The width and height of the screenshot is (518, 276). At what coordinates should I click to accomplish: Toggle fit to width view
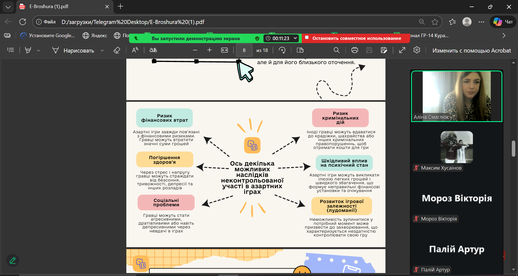coord(224,50)
